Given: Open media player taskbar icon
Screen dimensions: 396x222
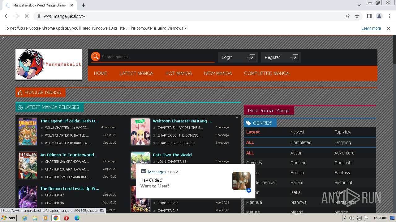Looking at the screenshot, I should coord(45,218).
